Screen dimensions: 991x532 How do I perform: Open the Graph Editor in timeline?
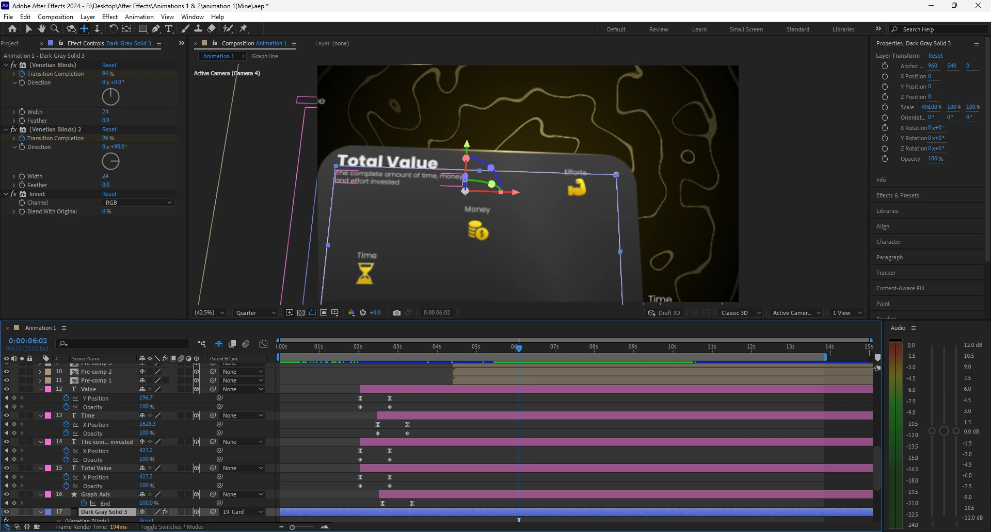tap(263, 344)
